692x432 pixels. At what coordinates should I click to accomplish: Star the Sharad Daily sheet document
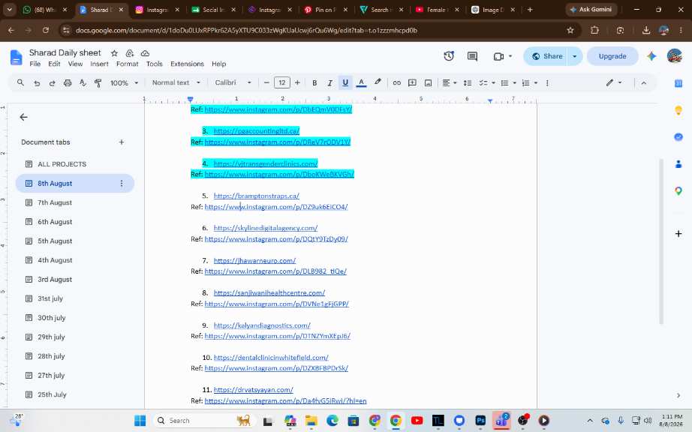[x=114, y=53]
